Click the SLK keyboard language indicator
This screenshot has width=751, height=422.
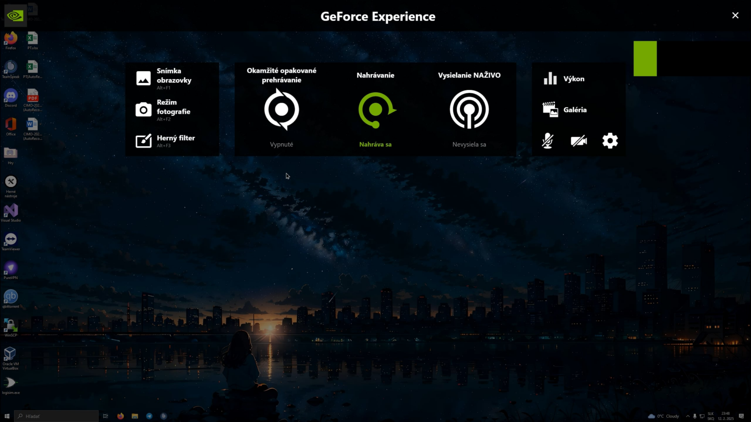click(x=711, y=416)
